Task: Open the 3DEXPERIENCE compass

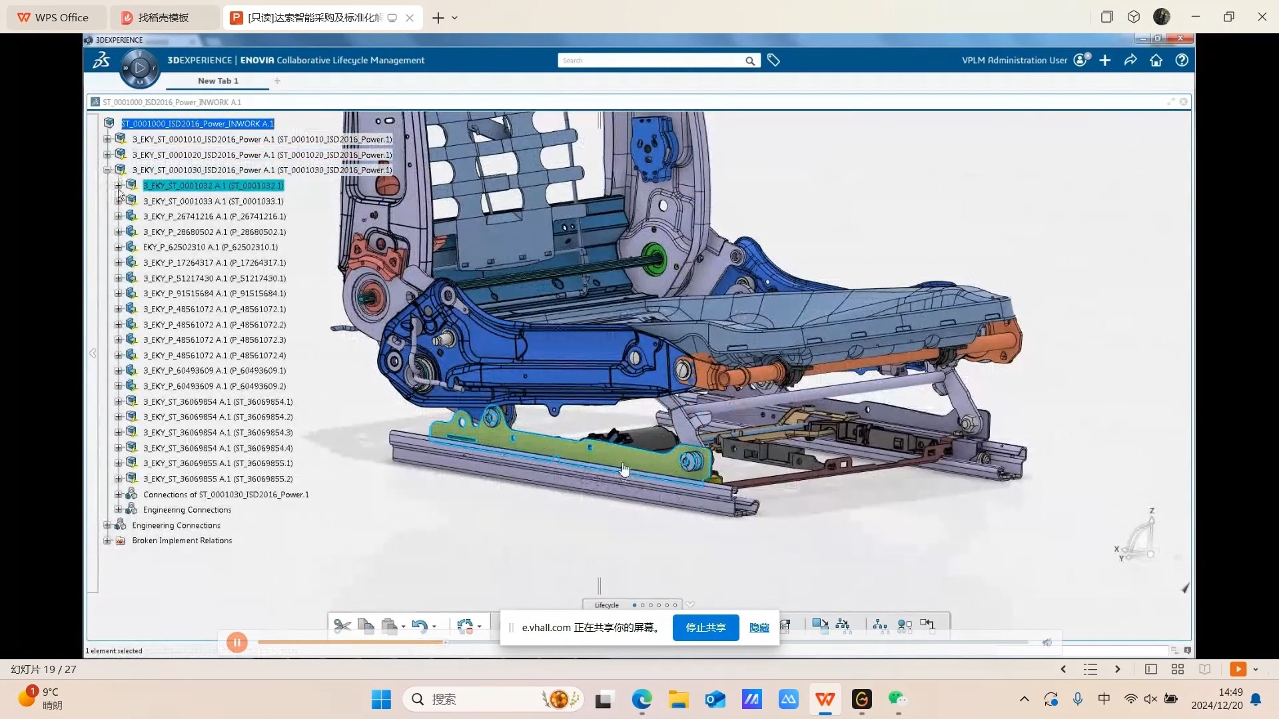Action: coord(140,68)
